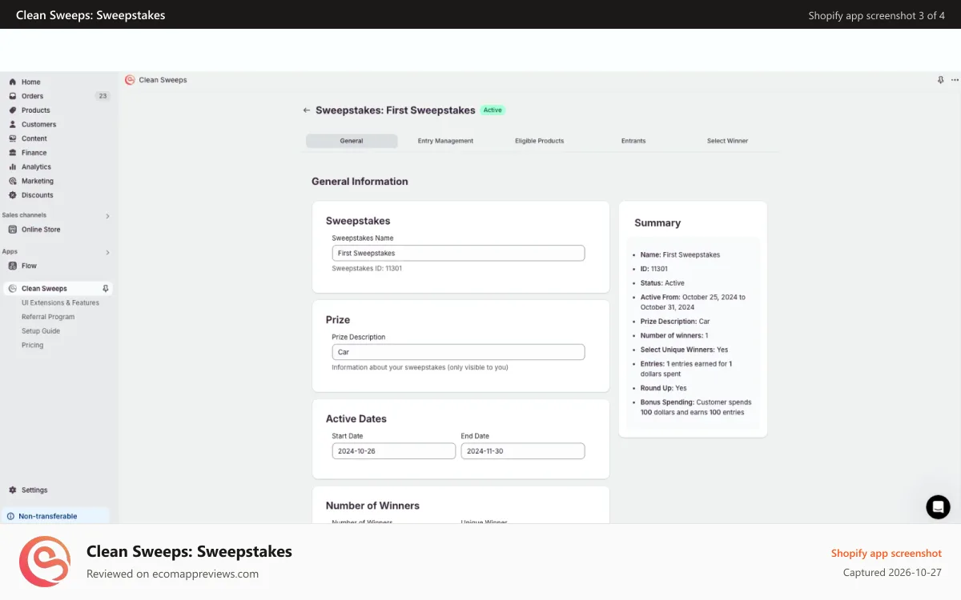This screenshot has width=961, height=600.
Task: Click the Marketing icon in sidebar
Action: (13, 181)
